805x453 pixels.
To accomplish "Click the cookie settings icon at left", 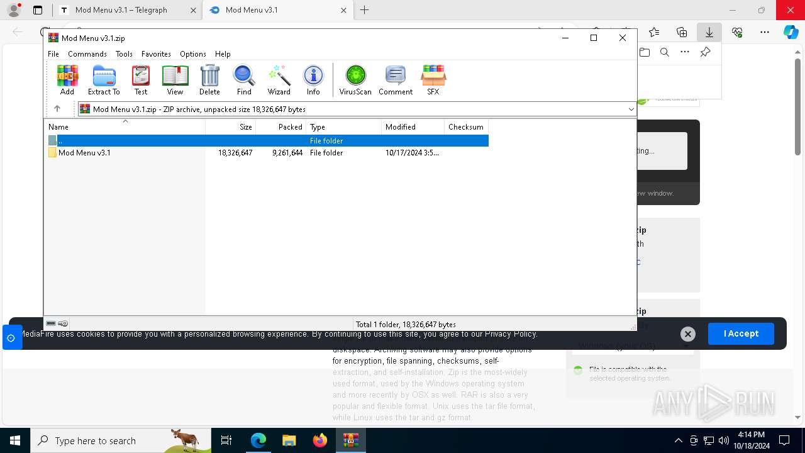I will [11, 338].
